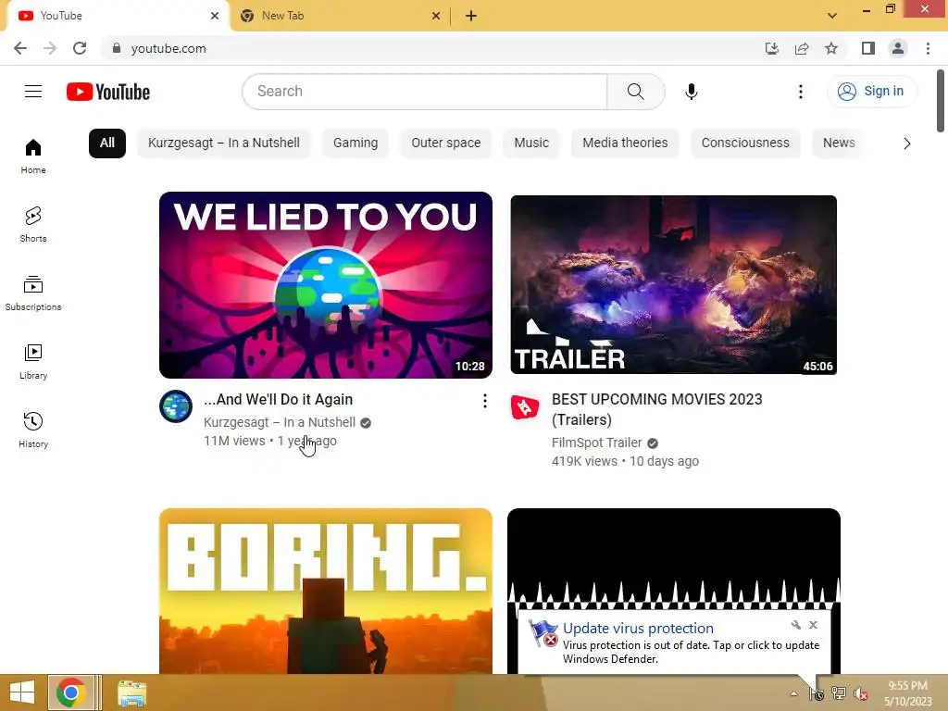Close the virus protection notification
Screen dimensions: 948x711
pos(813,625)
